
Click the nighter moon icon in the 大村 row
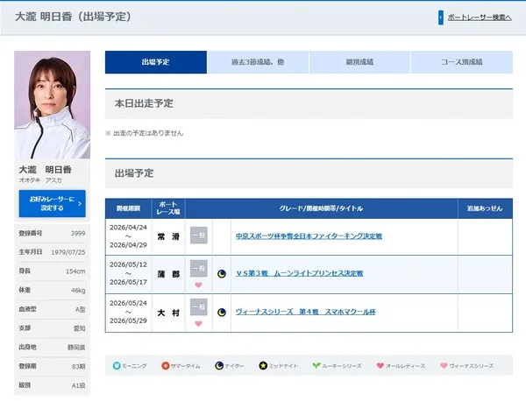[x=222, y=313]
